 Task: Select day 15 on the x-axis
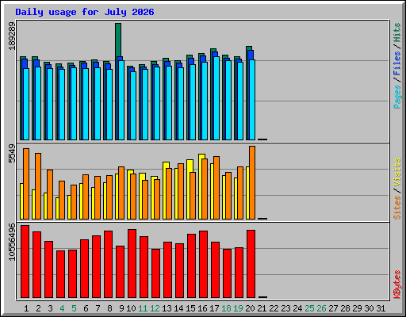[x=190, y=308]
